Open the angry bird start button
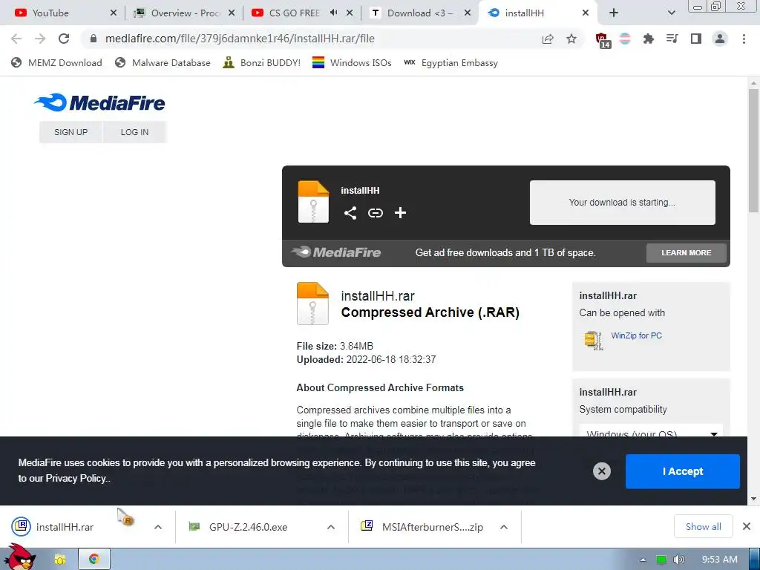This screenshot has width=760, height=570. point(19,557)
